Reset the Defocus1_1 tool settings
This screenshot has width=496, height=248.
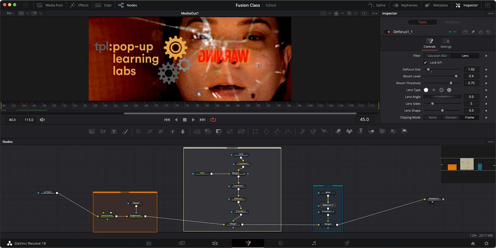488,32
